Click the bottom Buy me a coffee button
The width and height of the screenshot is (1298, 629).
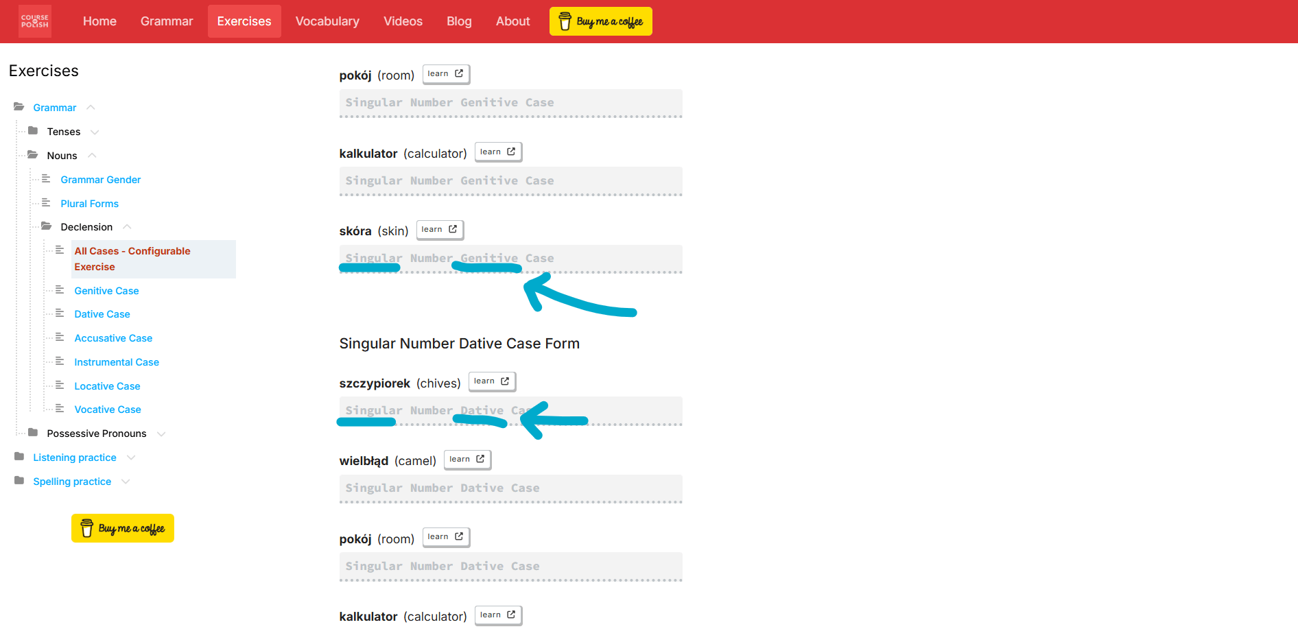[122, 528]
